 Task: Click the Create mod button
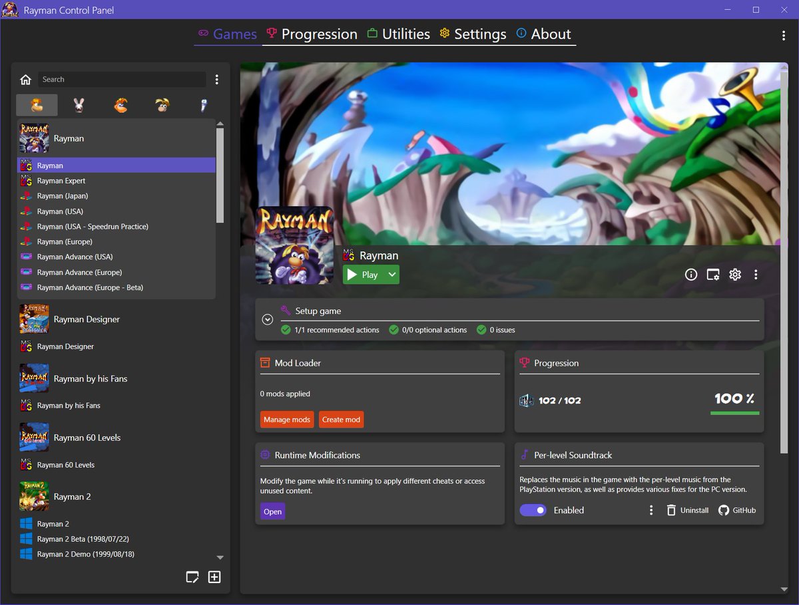tap(342, 420)
